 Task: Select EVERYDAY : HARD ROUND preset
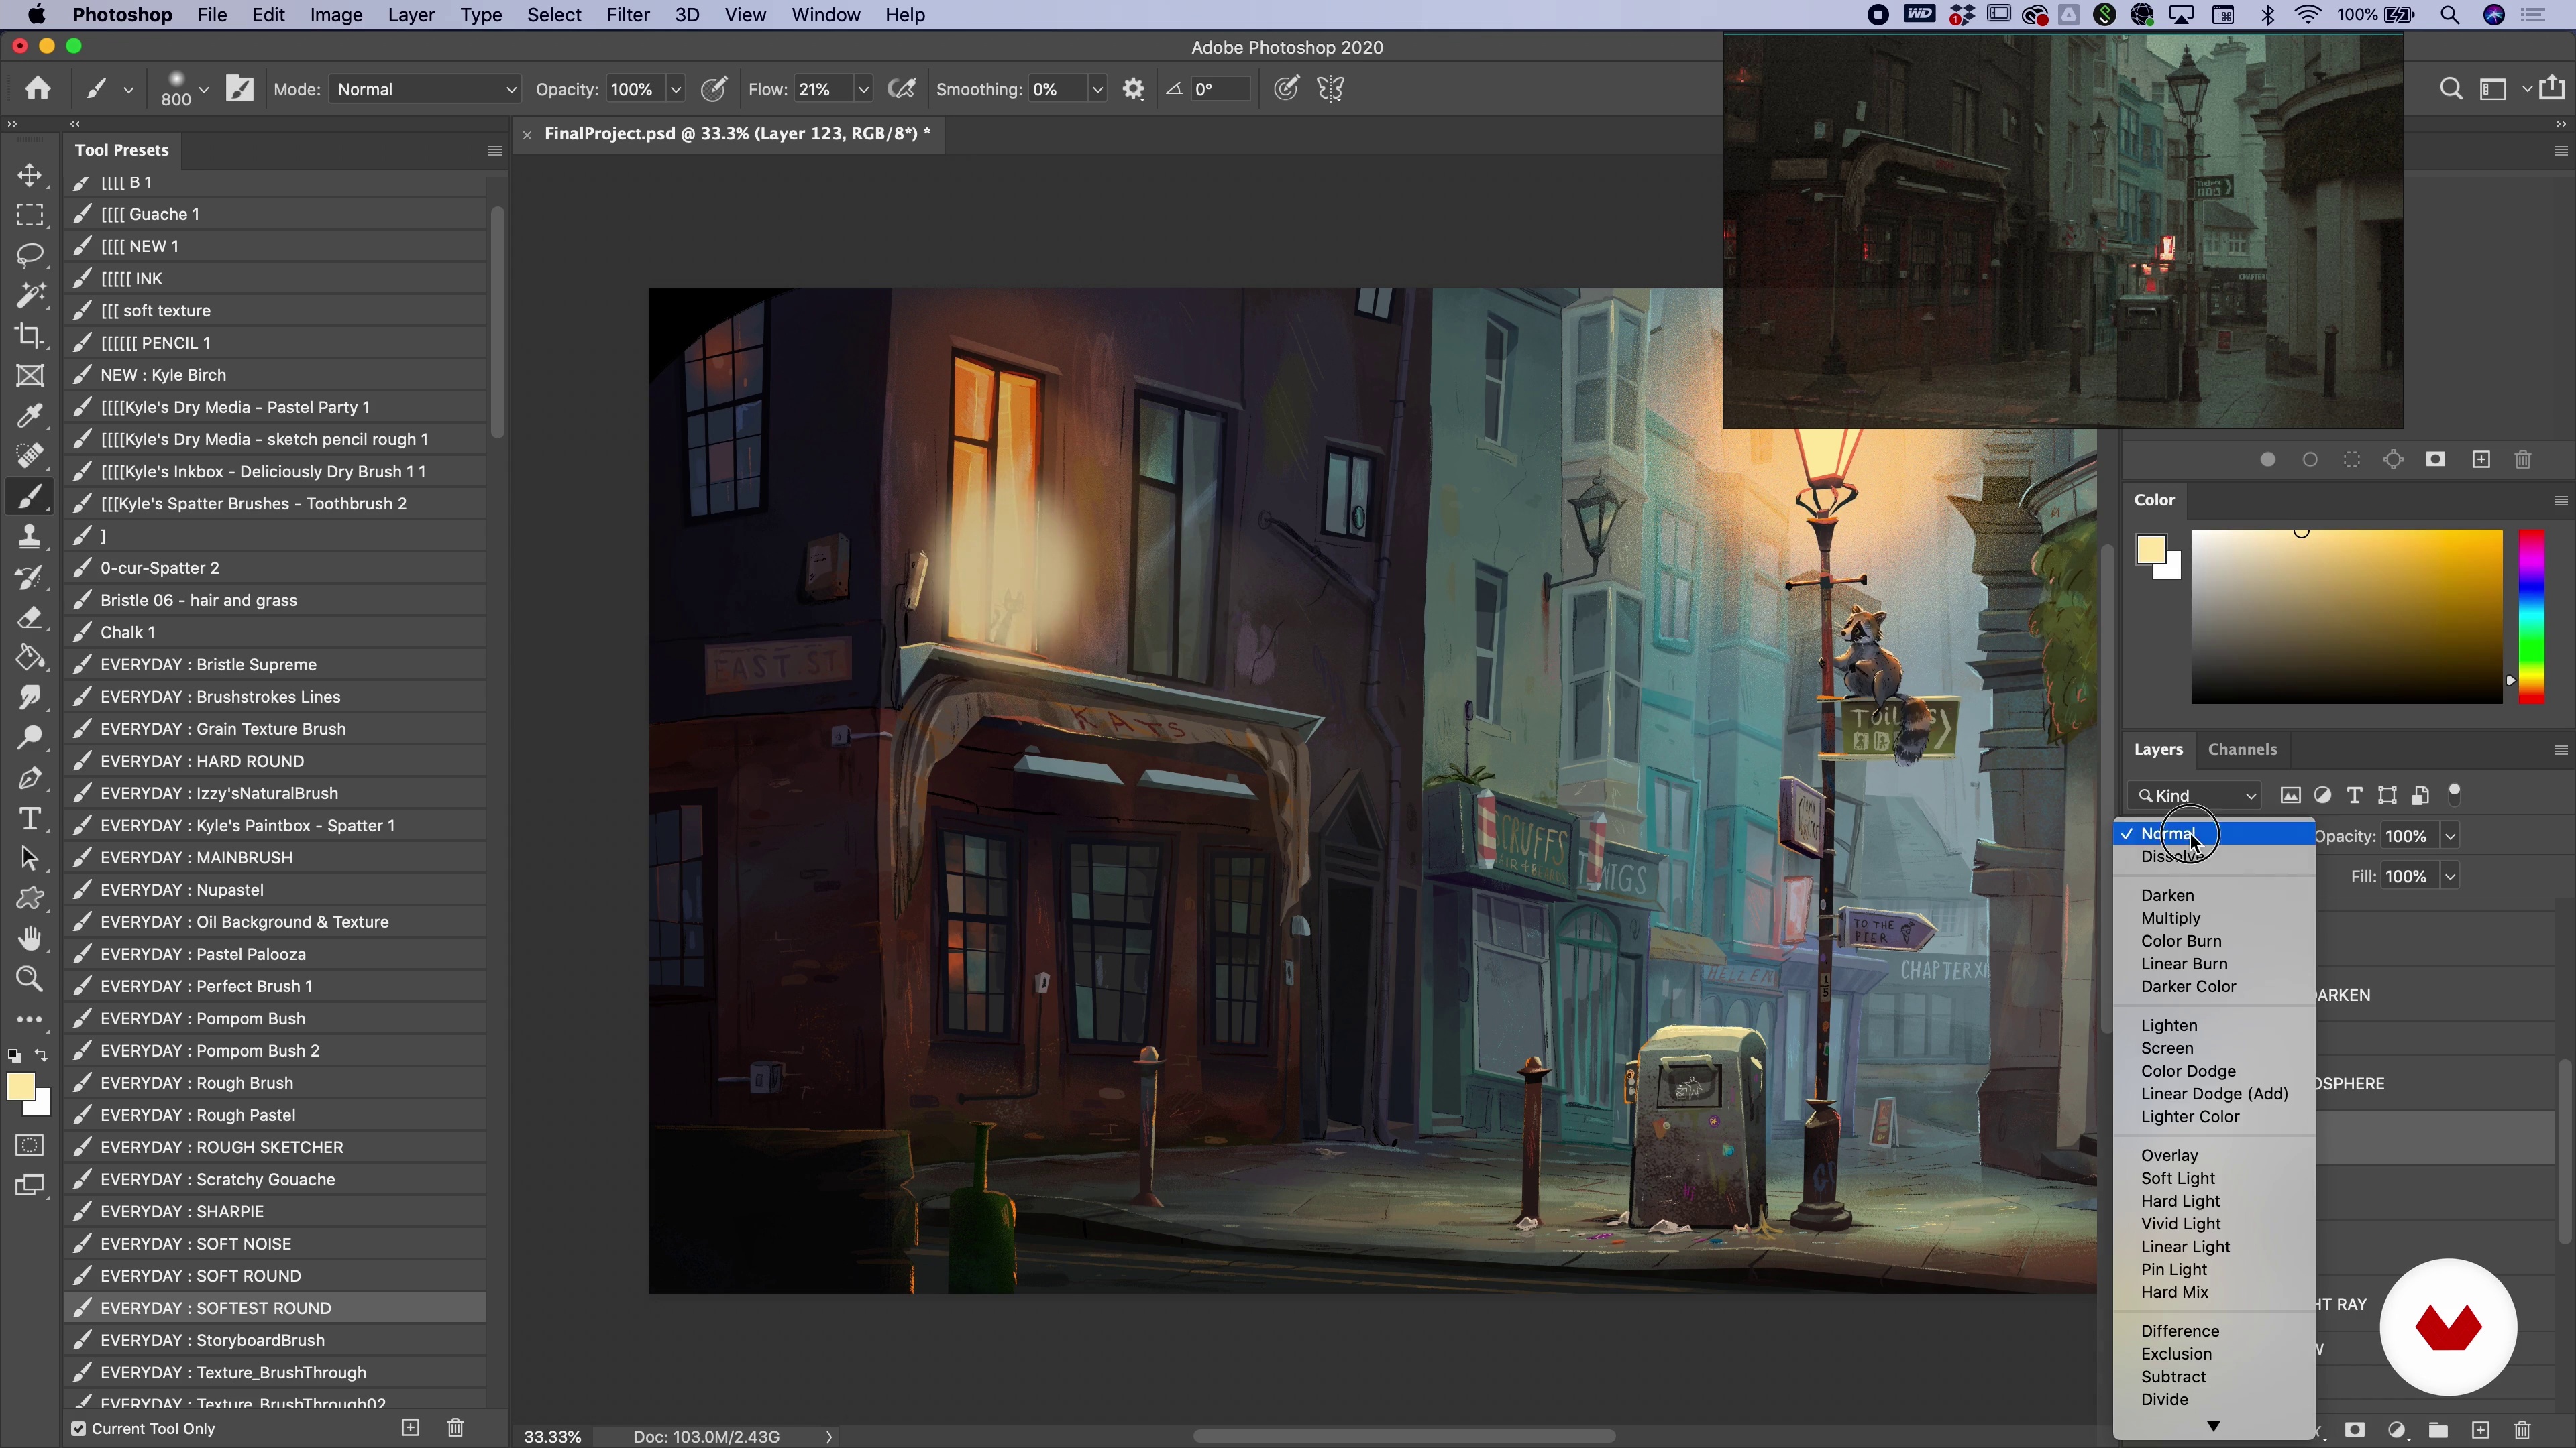coord(276,762)
